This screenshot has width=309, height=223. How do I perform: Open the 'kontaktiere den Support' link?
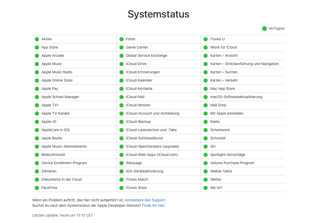click(x=145, y=200)
